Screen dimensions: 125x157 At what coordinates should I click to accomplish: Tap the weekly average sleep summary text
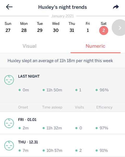60,61
